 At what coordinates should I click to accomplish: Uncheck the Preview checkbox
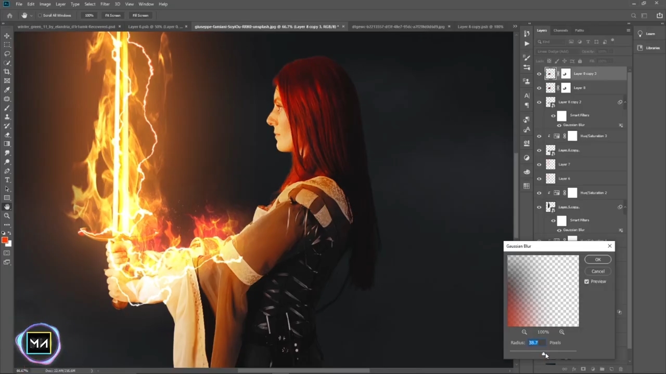[587, 282]
